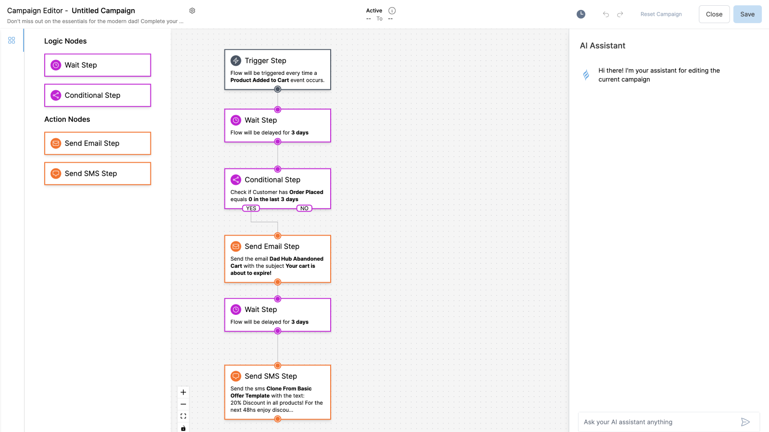Select the Conditional Step split icon under Logic Nodes
Image resolution: width=769 pixels, height=432 pixels.
(55, 95)
